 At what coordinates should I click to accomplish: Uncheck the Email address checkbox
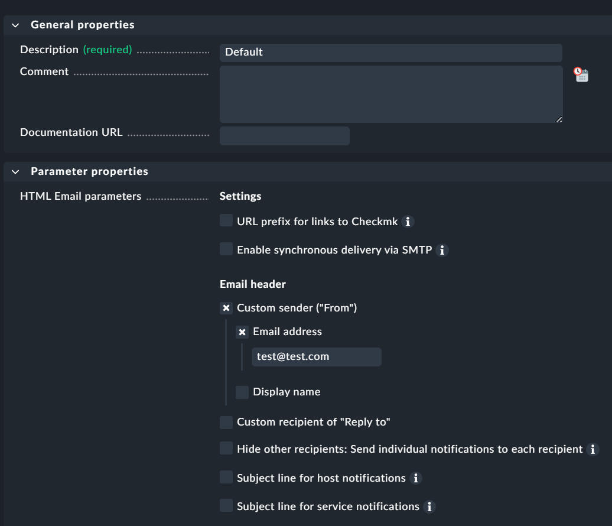[242, 332]
